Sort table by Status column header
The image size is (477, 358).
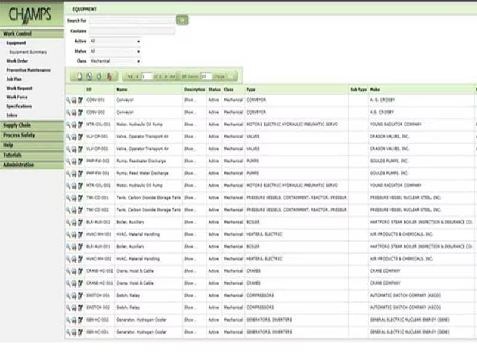click(215, 89)
